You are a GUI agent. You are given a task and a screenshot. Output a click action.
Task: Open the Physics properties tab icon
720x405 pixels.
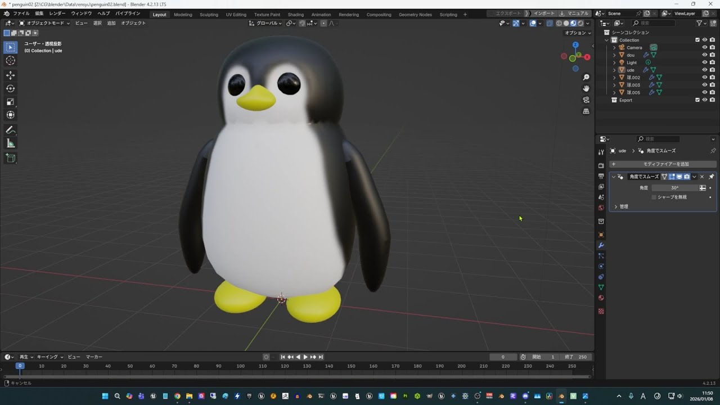tap(601, 266)
